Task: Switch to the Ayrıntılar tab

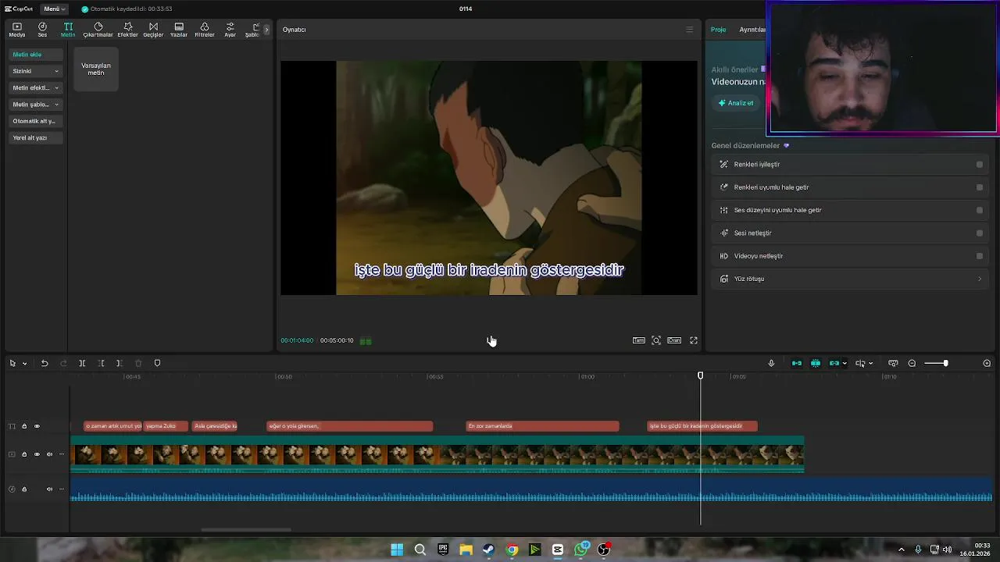Action: click(752, 30)
